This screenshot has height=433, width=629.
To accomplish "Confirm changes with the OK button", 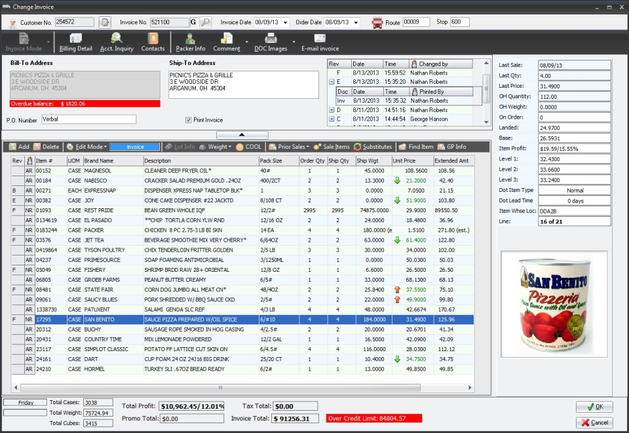I will [594, 406].
